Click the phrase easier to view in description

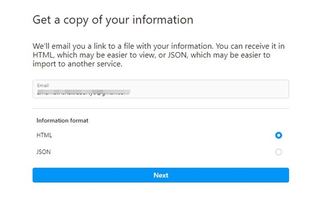tap(130, 55)
